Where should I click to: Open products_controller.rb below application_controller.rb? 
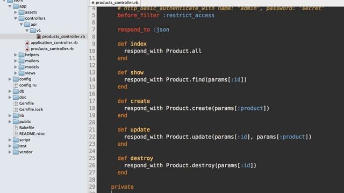point(52,49)
